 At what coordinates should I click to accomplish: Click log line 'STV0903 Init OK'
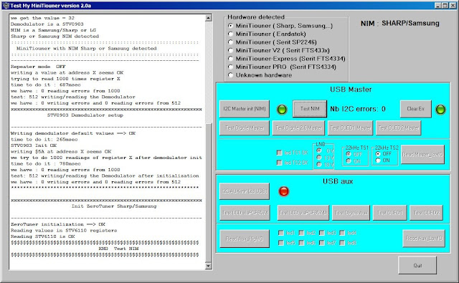(34, 145)
